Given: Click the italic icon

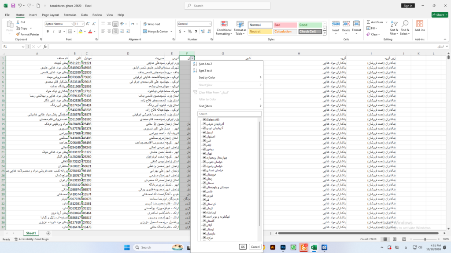Looking at the screenshot, I should click(x=54, y=32).
